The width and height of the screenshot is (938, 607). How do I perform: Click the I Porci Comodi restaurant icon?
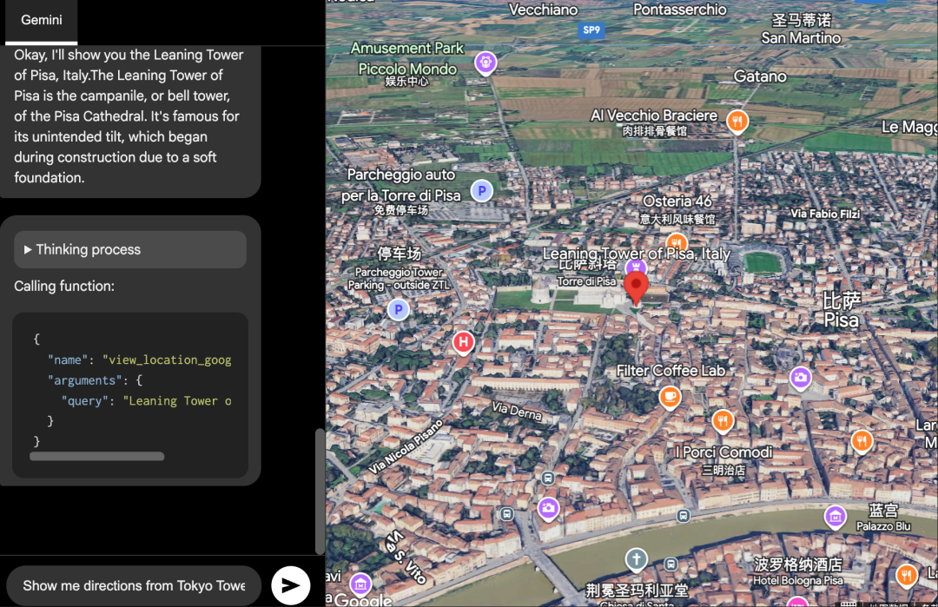[x=723, y=422]
